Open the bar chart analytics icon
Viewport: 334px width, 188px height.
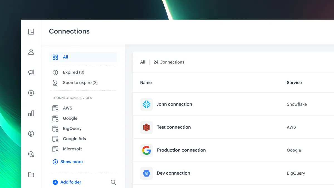pos(31,113)
